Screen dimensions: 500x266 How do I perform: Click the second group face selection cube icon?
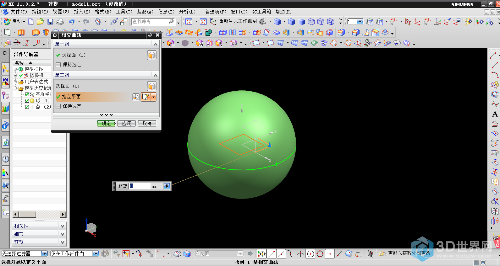(x=152, y=86)
